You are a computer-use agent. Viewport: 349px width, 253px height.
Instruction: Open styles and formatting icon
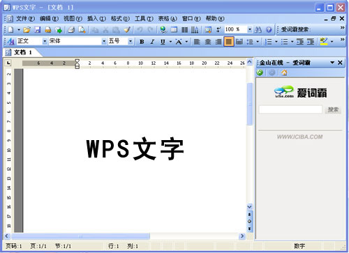click(x=10, y=41)
